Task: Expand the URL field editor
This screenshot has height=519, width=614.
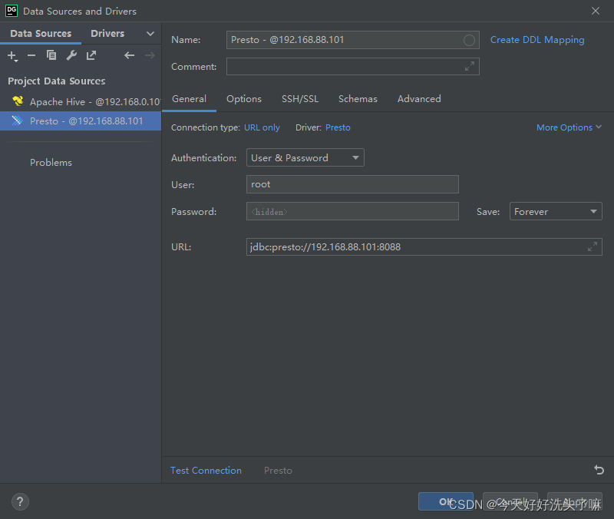Action: click(593, 246)
